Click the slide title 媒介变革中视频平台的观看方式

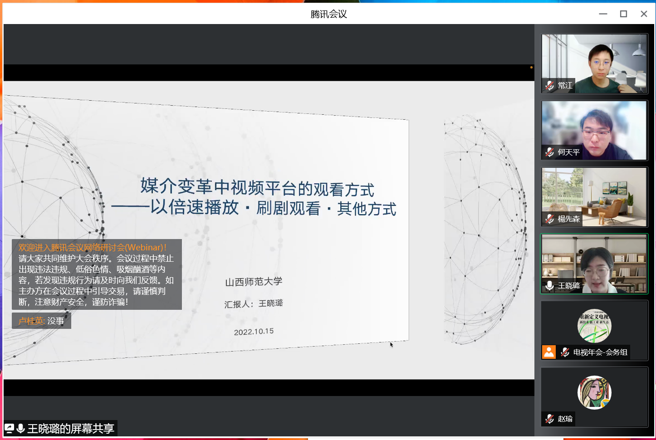pos(257,187)
